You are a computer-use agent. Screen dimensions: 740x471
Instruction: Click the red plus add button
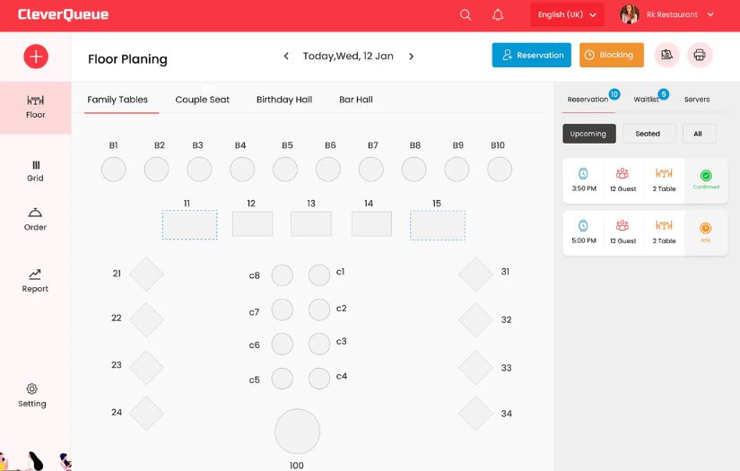point(36,57)
